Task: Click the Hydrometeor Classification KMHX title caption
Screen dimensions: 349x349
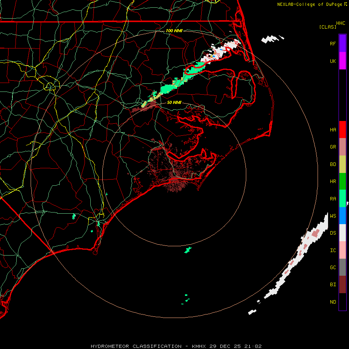Action: pyautogui.click(x=176, y=346)
